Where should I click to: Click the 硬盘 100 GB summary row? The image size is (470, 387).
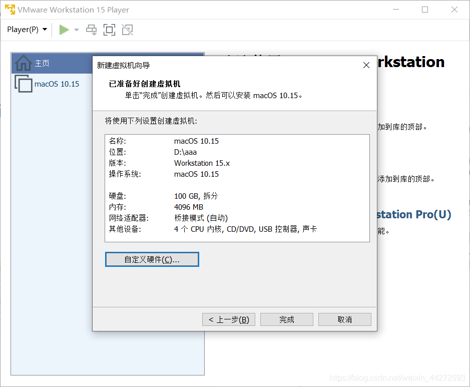[196, 196]
